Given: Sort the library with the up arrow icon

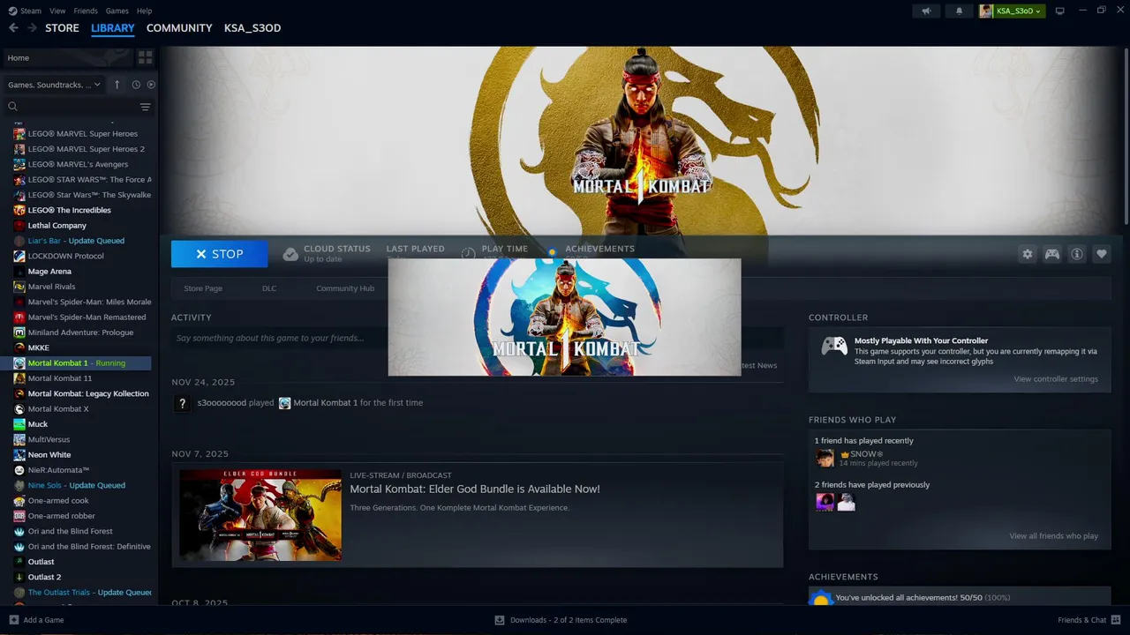Looking at the screenshot, I should 117,85.
